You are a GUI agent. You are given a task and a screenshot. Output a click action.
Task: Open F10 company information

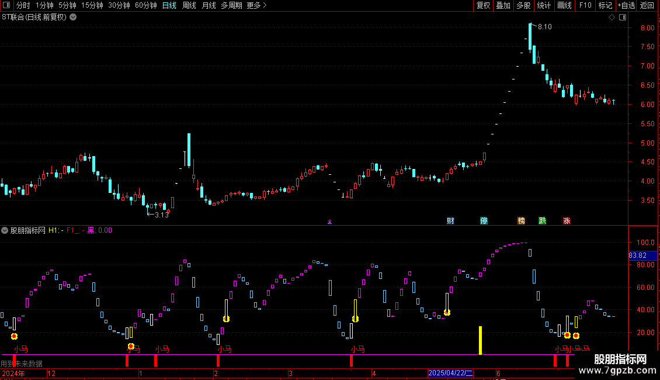(x=585, y=5)
